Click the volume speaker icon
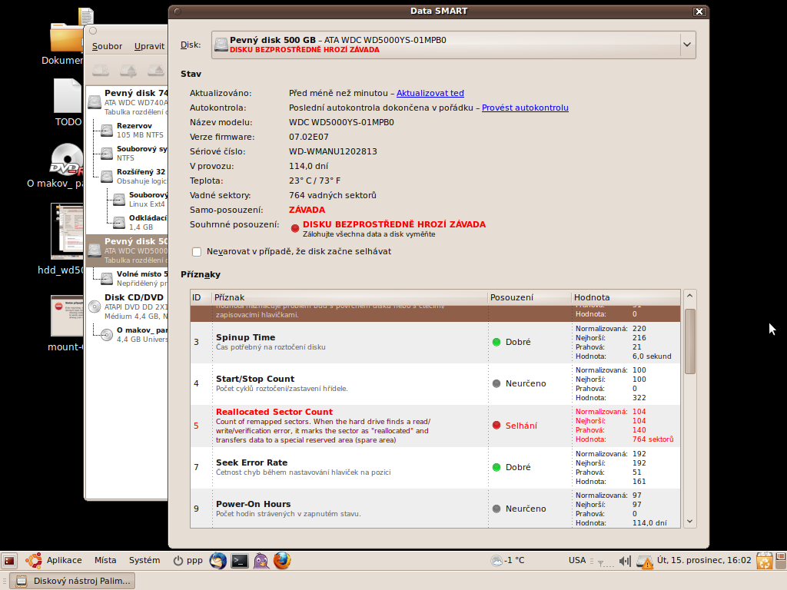This screenshot has height=590, width=787. 625,561
